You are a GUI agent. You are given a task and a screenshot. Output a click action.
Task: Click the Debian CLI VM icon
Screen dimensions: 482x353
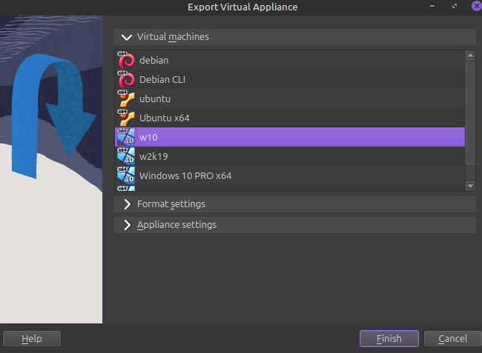[126, 79]
